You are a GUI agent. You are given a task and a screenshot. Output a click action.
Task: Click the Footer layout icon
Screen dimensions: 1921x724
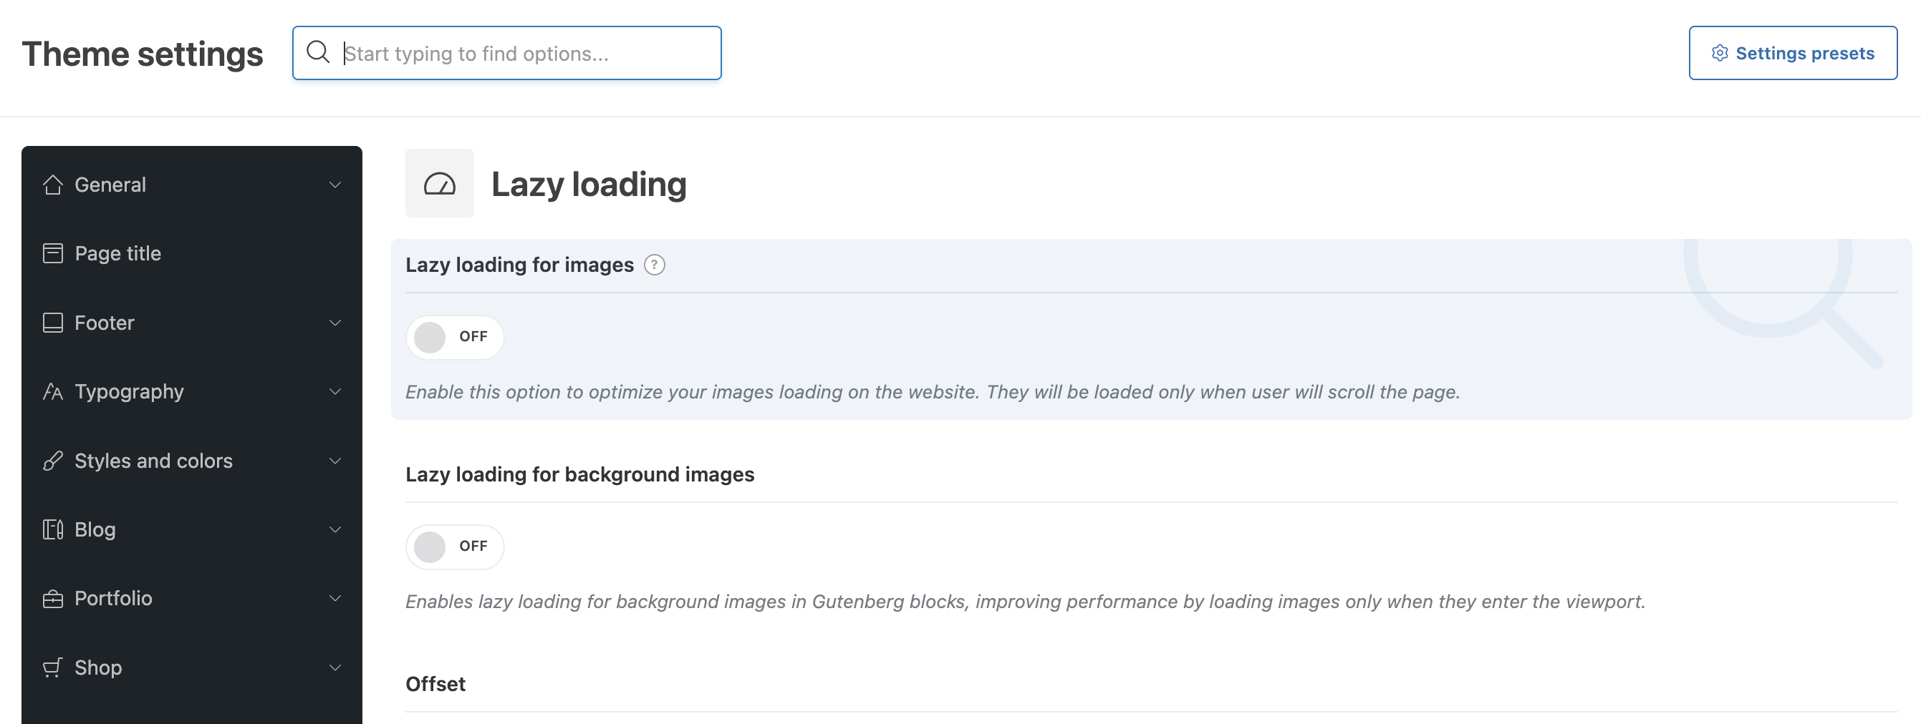[52, 323]
